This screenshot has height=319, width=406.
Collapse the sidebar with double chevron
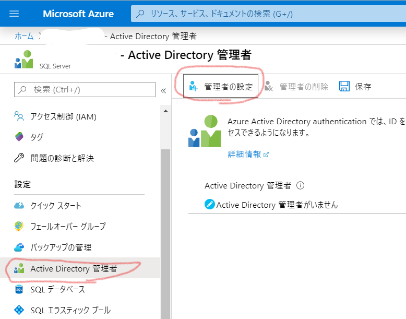click(163, 91)
